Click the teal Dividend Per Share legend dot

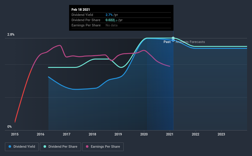(45, 146)
